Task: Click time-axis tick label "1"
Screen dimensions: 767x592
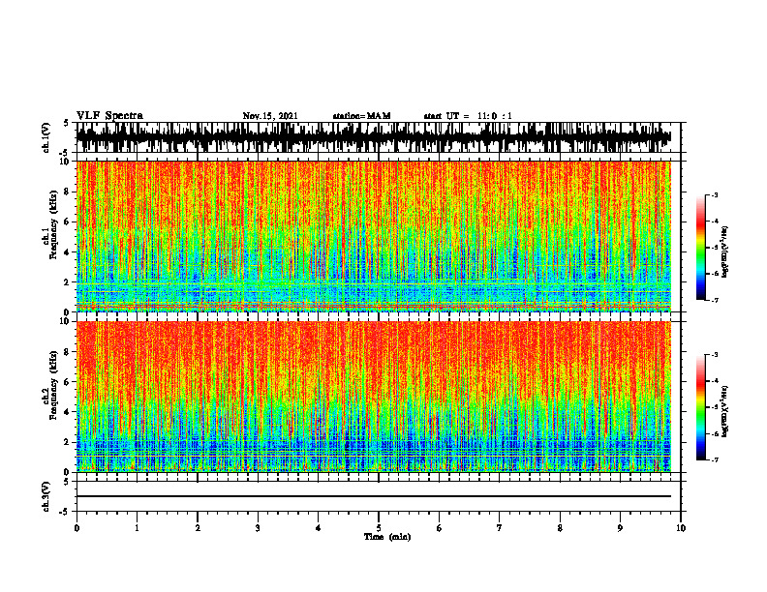Action: click(137, 528)
